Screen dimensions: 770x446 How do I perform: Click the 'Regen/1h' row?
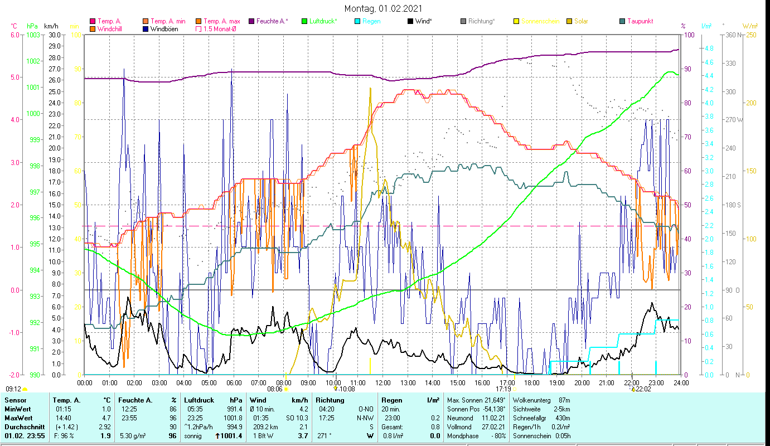[541, 427]
